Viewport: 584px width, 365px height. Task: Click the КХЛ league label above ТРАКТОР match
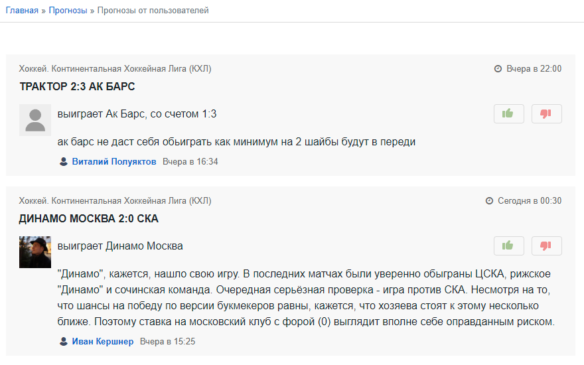[x=115, y=69]
